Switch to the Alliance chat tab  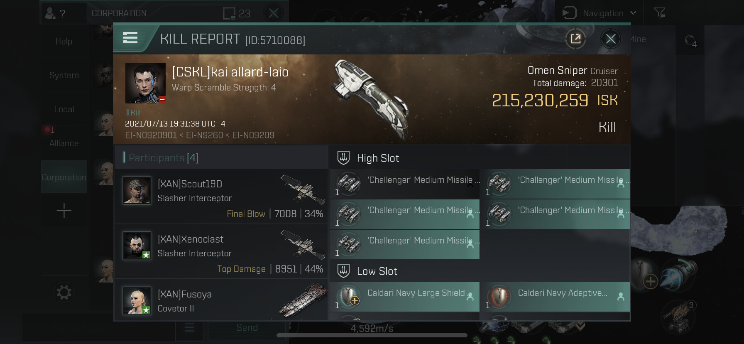(x=64, y=143)
